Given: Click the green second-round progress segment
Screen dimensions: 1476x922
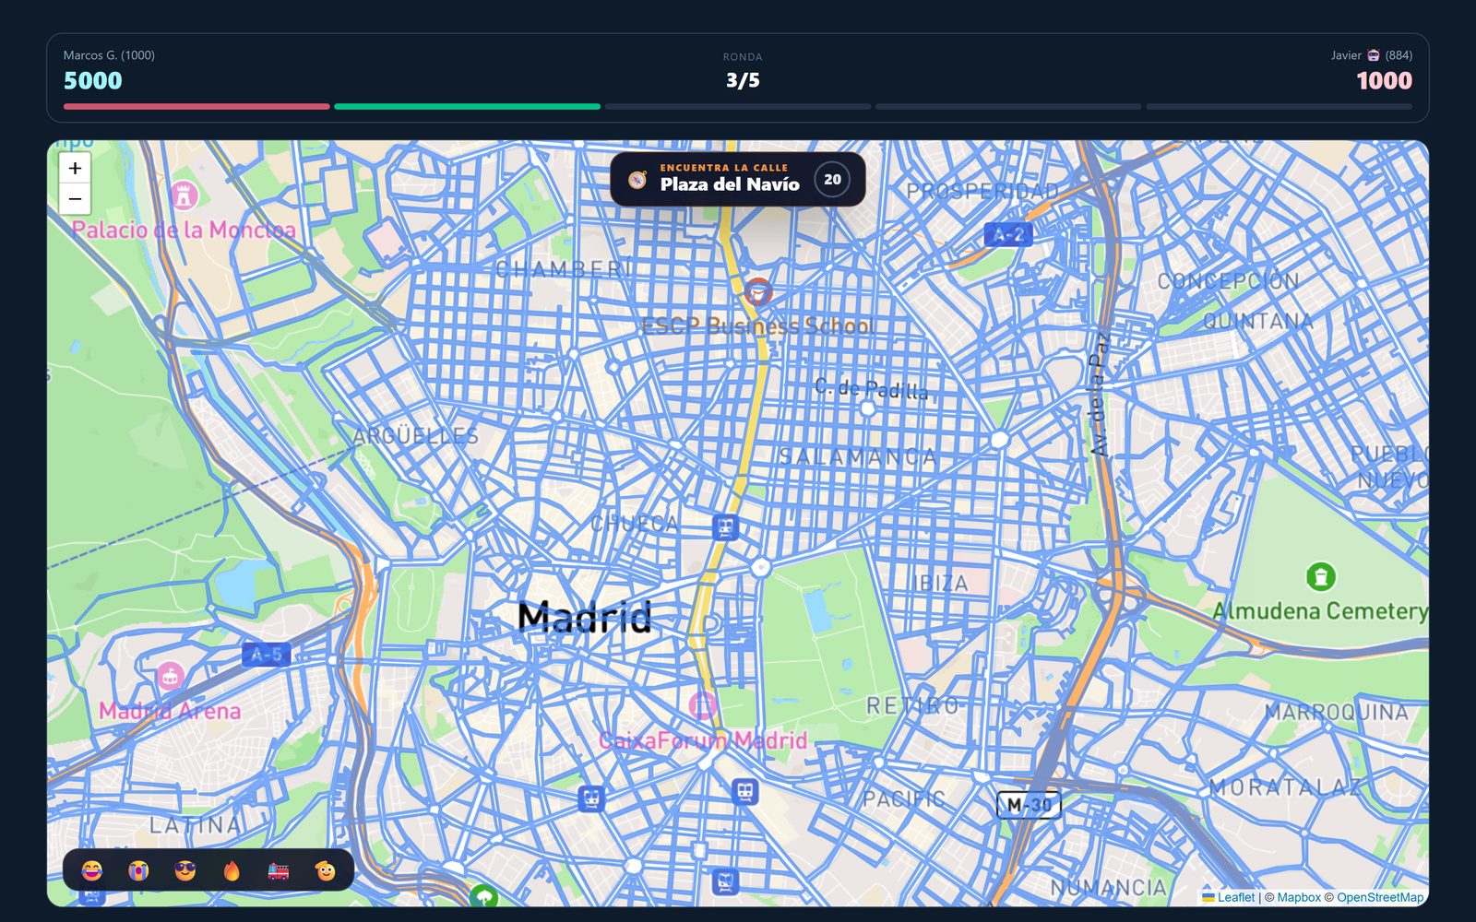Looking at the screenshot, I should 467,107.
